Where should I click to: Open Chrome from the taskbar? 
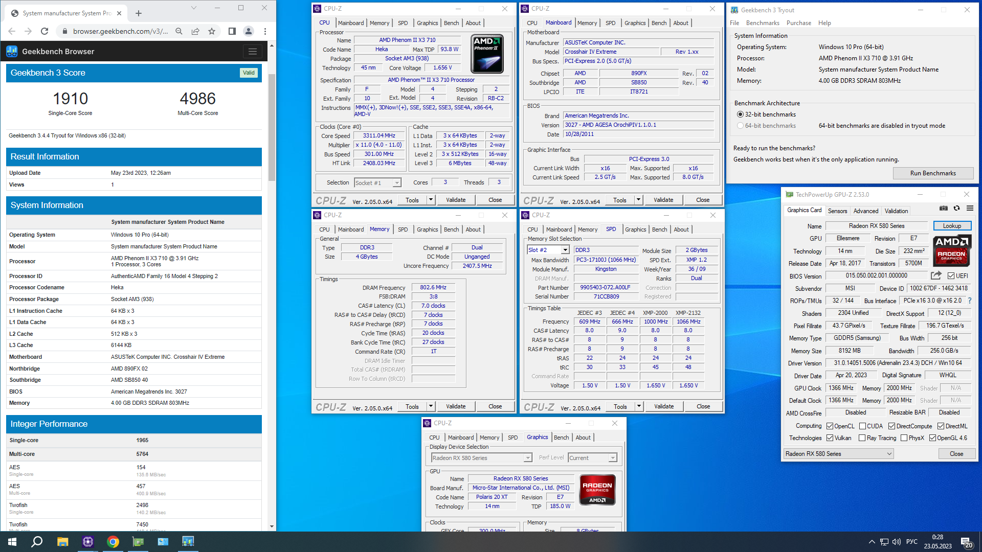point(113,542)
